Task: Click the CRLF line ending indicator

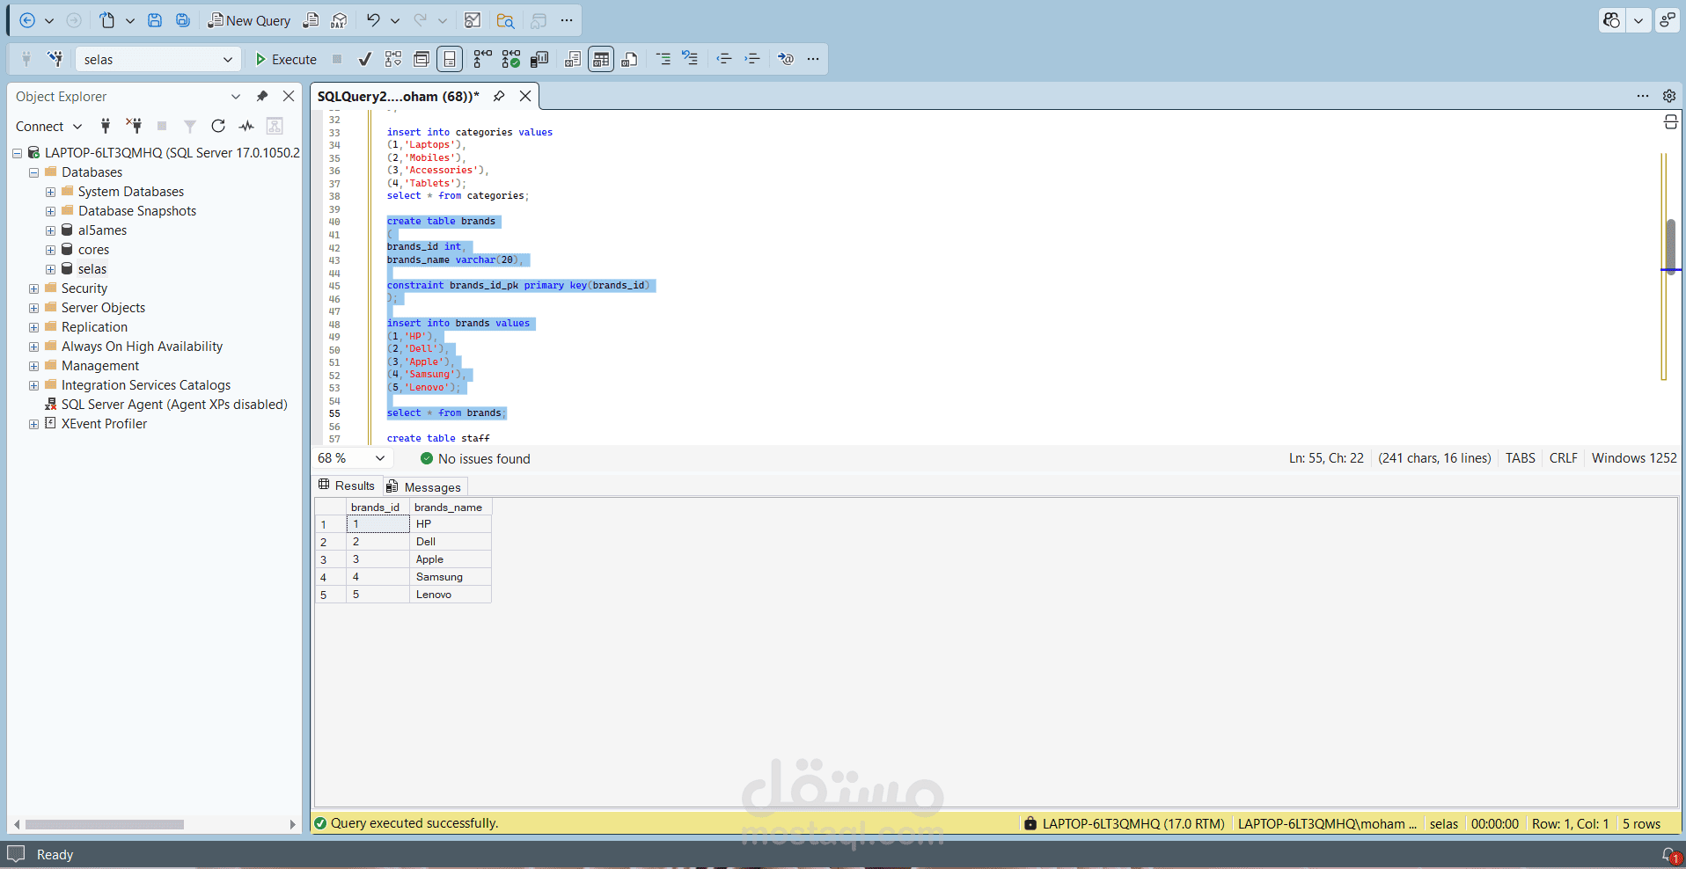Action: pos(1564,458)
